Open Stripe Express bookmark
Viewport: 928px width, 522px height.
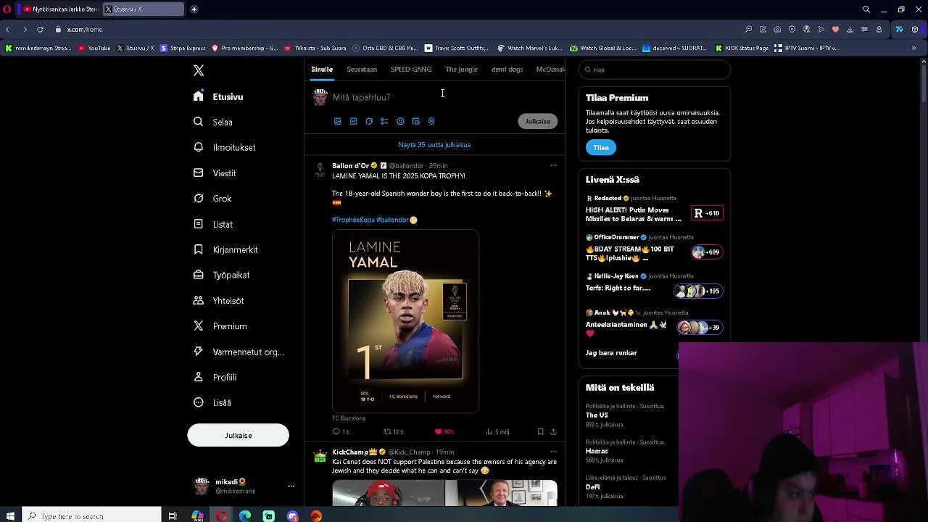coord(183,48)
